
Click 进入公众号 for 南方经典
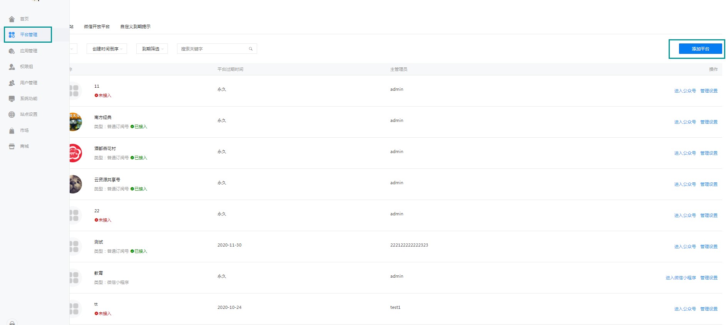click(685, 122)
